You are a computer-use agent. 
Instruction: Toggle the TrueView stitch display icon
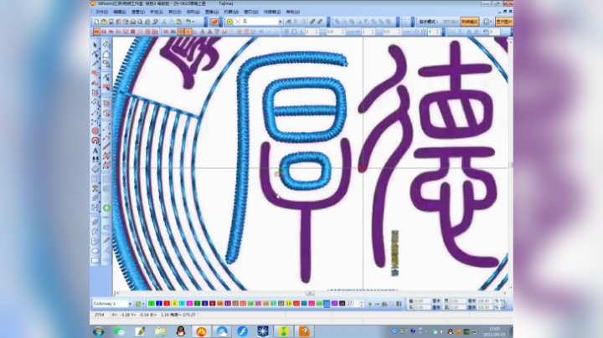214,22
